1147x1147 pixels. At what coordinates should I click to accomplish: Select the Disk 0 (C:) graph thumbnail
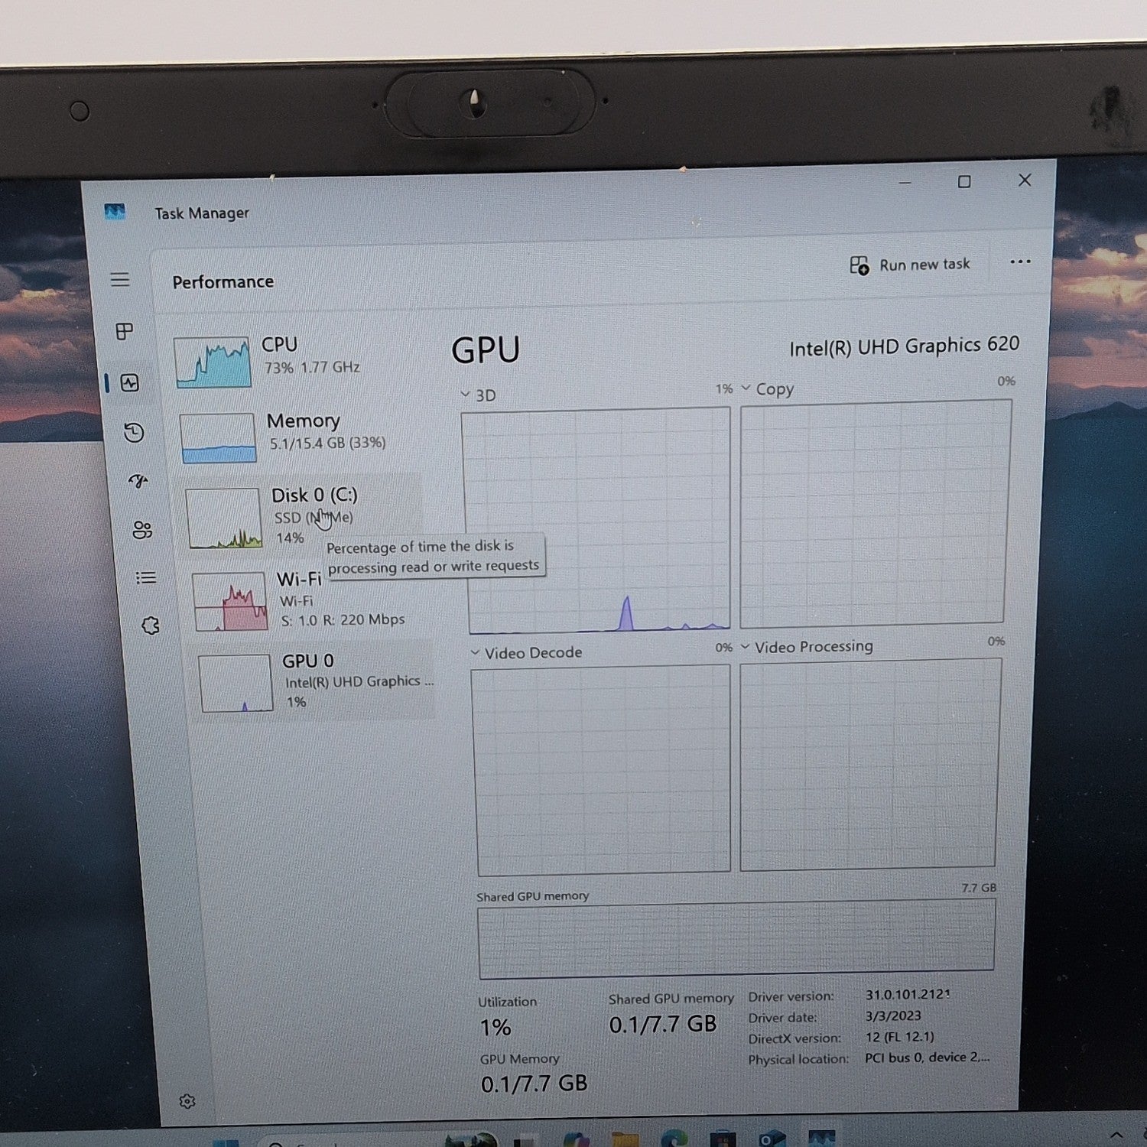pos(223,518)
